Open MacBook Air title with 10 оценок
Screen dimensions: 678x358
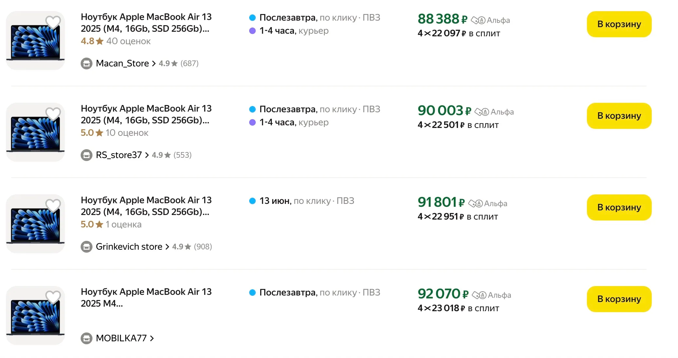(x=146, y=114)
